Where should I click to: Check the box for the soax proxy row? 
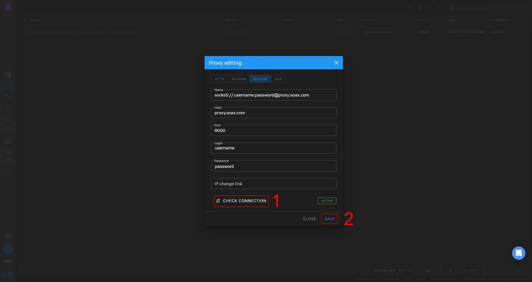tap(24, 32)
